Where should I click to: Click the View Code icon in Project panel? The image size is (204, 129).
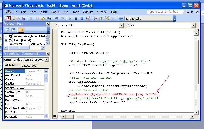[8, 30]
